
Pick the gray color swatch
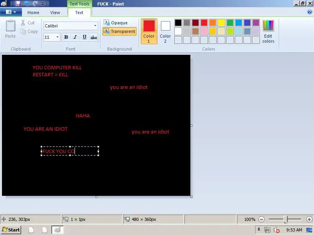pos(187,23)
